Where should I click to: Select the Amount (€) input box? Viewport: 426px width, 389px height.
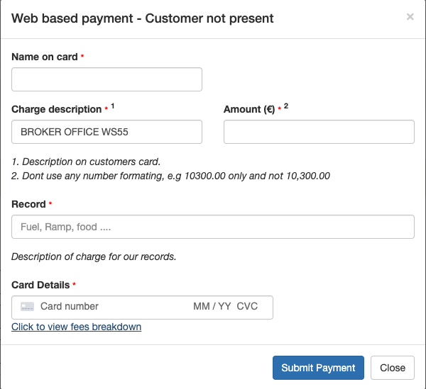(x=319, y=132)
